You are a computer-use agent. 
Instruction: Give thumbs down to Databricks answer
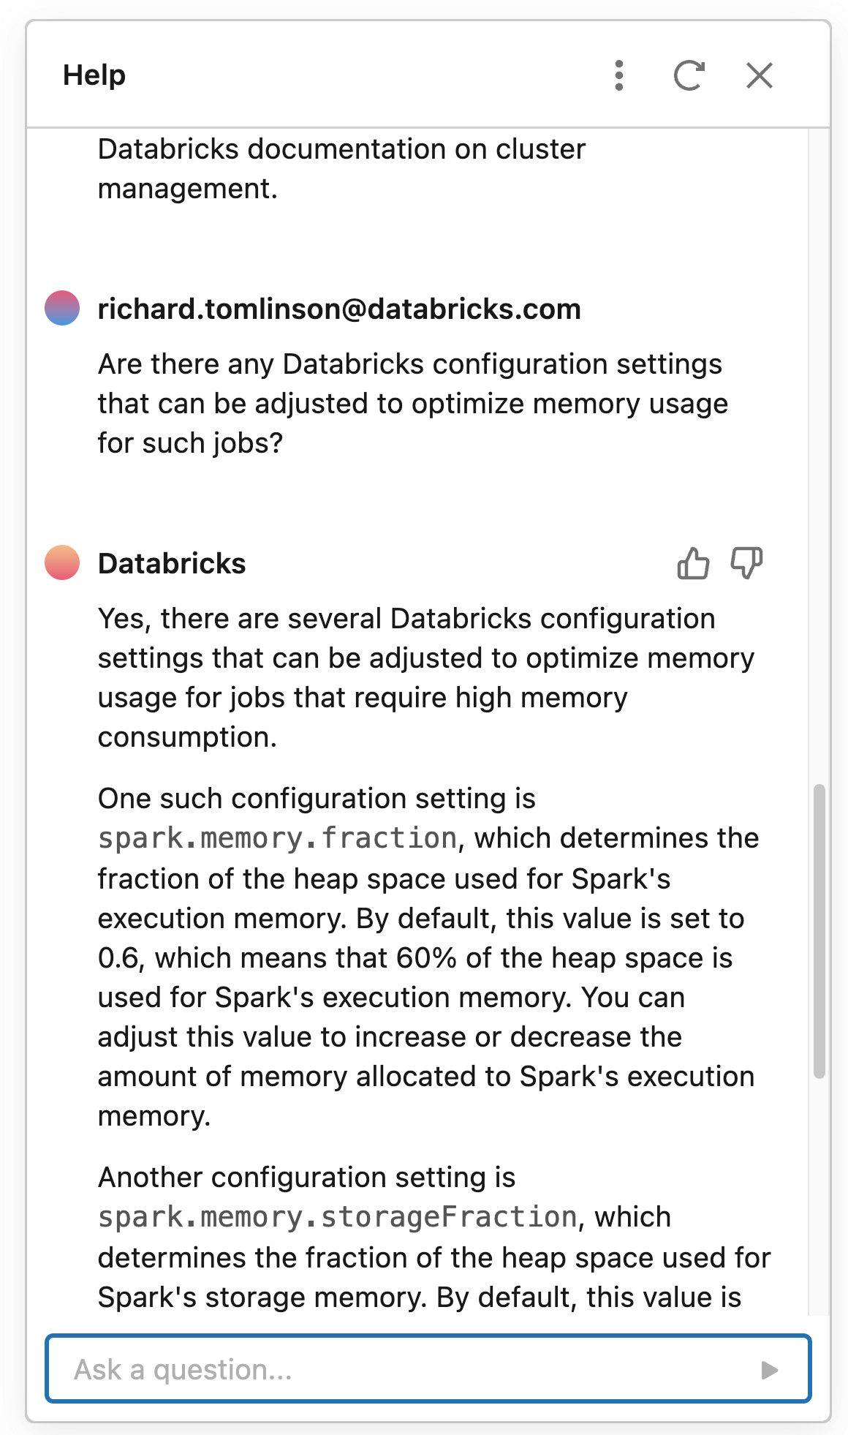tap(746, 564)
